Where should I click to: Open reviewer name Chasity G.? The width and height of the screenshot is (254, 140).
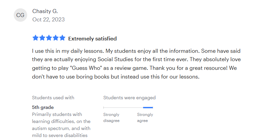(45, 11)
